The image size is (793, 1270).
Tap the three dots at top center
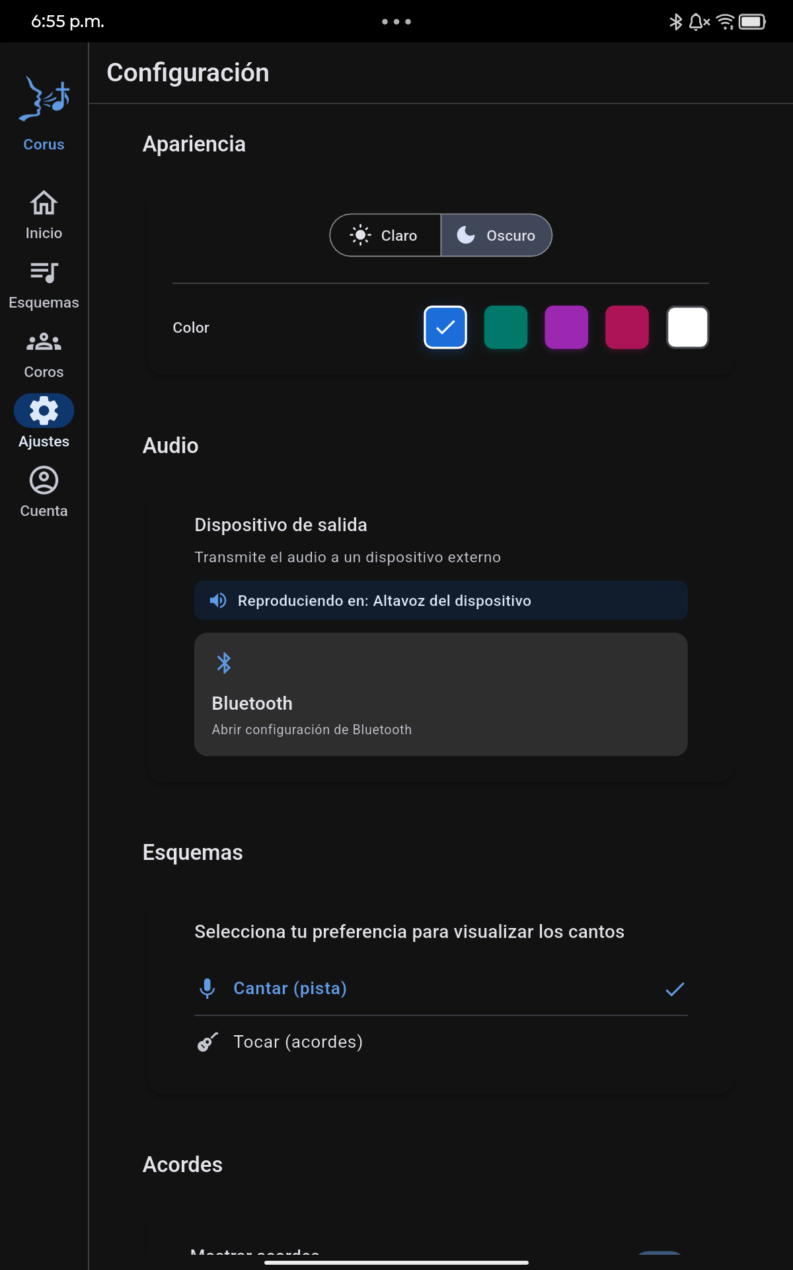(397, 22)
